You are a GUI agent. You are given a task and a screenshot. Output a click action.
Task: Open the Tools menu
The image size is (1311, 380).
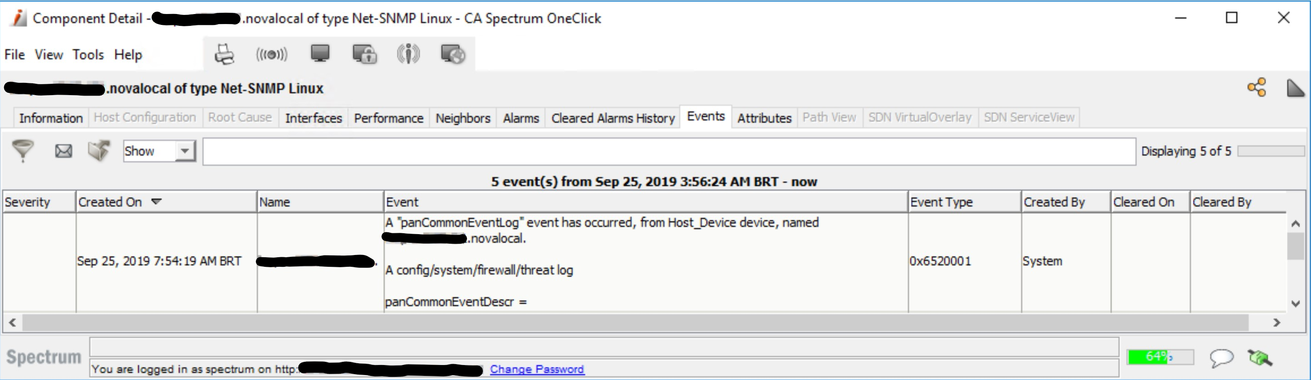click(x=88, y=54)
